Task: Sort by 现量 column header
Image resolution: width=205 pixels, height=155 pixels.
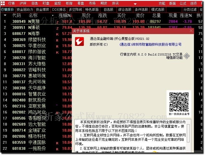Action: [x=173, y=15]
